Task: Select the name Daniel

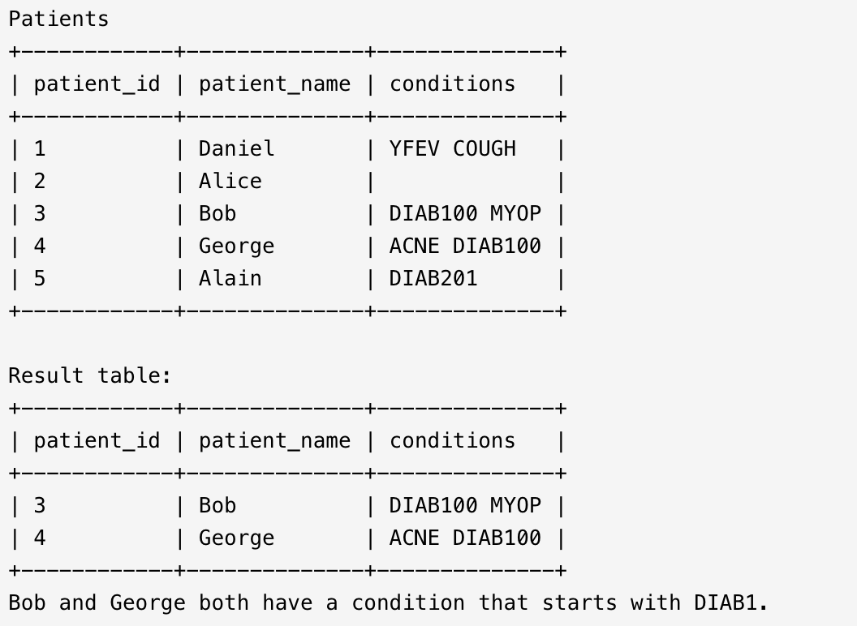Action: 236,149
